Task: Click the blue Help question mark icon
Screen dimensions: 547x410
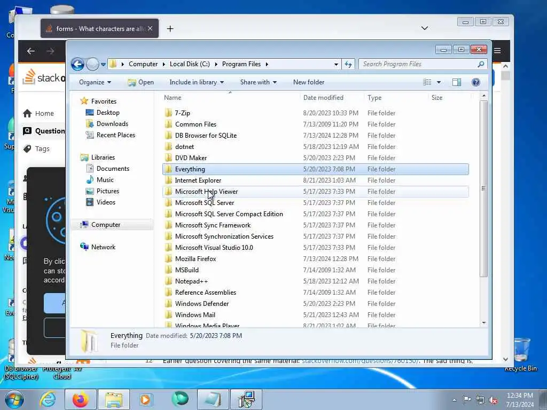Action: click(475, 82)
